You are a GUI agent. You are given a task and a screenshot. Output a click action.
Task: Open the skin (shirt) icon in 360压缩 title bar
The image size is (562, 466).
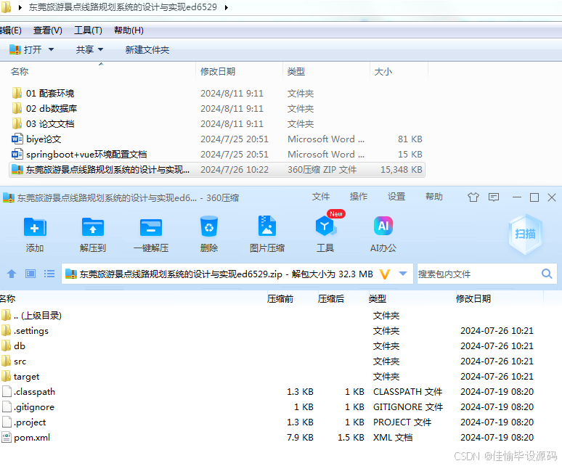pyautogui.click(x=473, y=197)
